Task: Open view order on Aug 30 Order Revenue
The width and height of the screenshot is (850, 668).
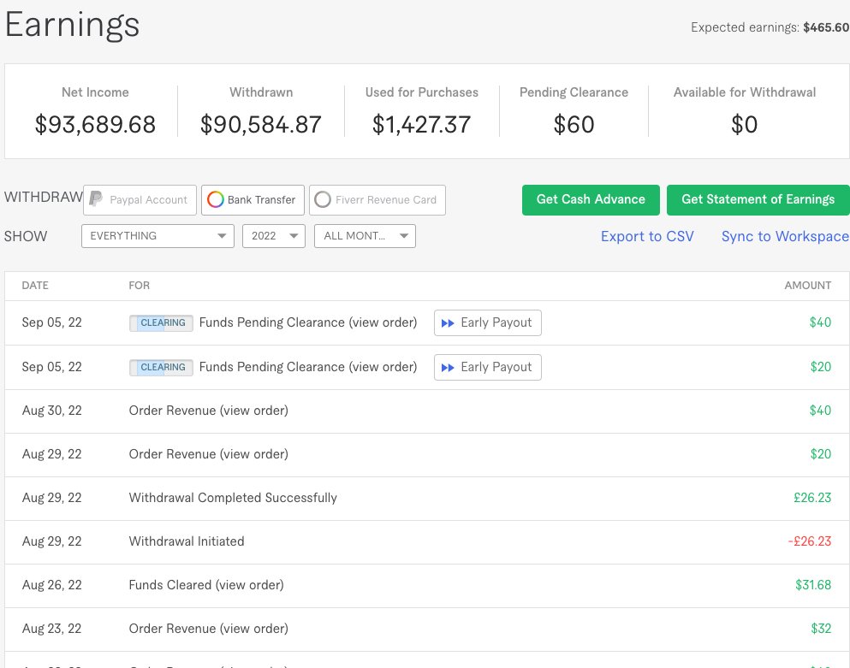Action: [x=253, y=411]
